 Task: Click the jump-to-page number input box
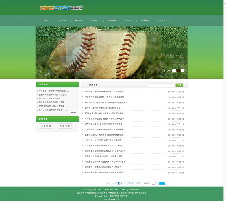coord(153,183)
